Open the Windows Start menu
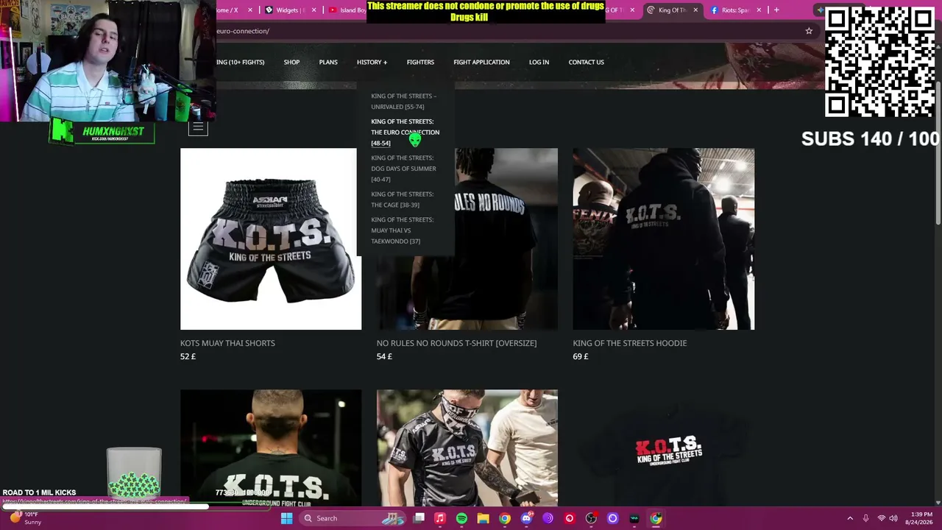Viewport: 942px width, 530px height. coord(286,518)
